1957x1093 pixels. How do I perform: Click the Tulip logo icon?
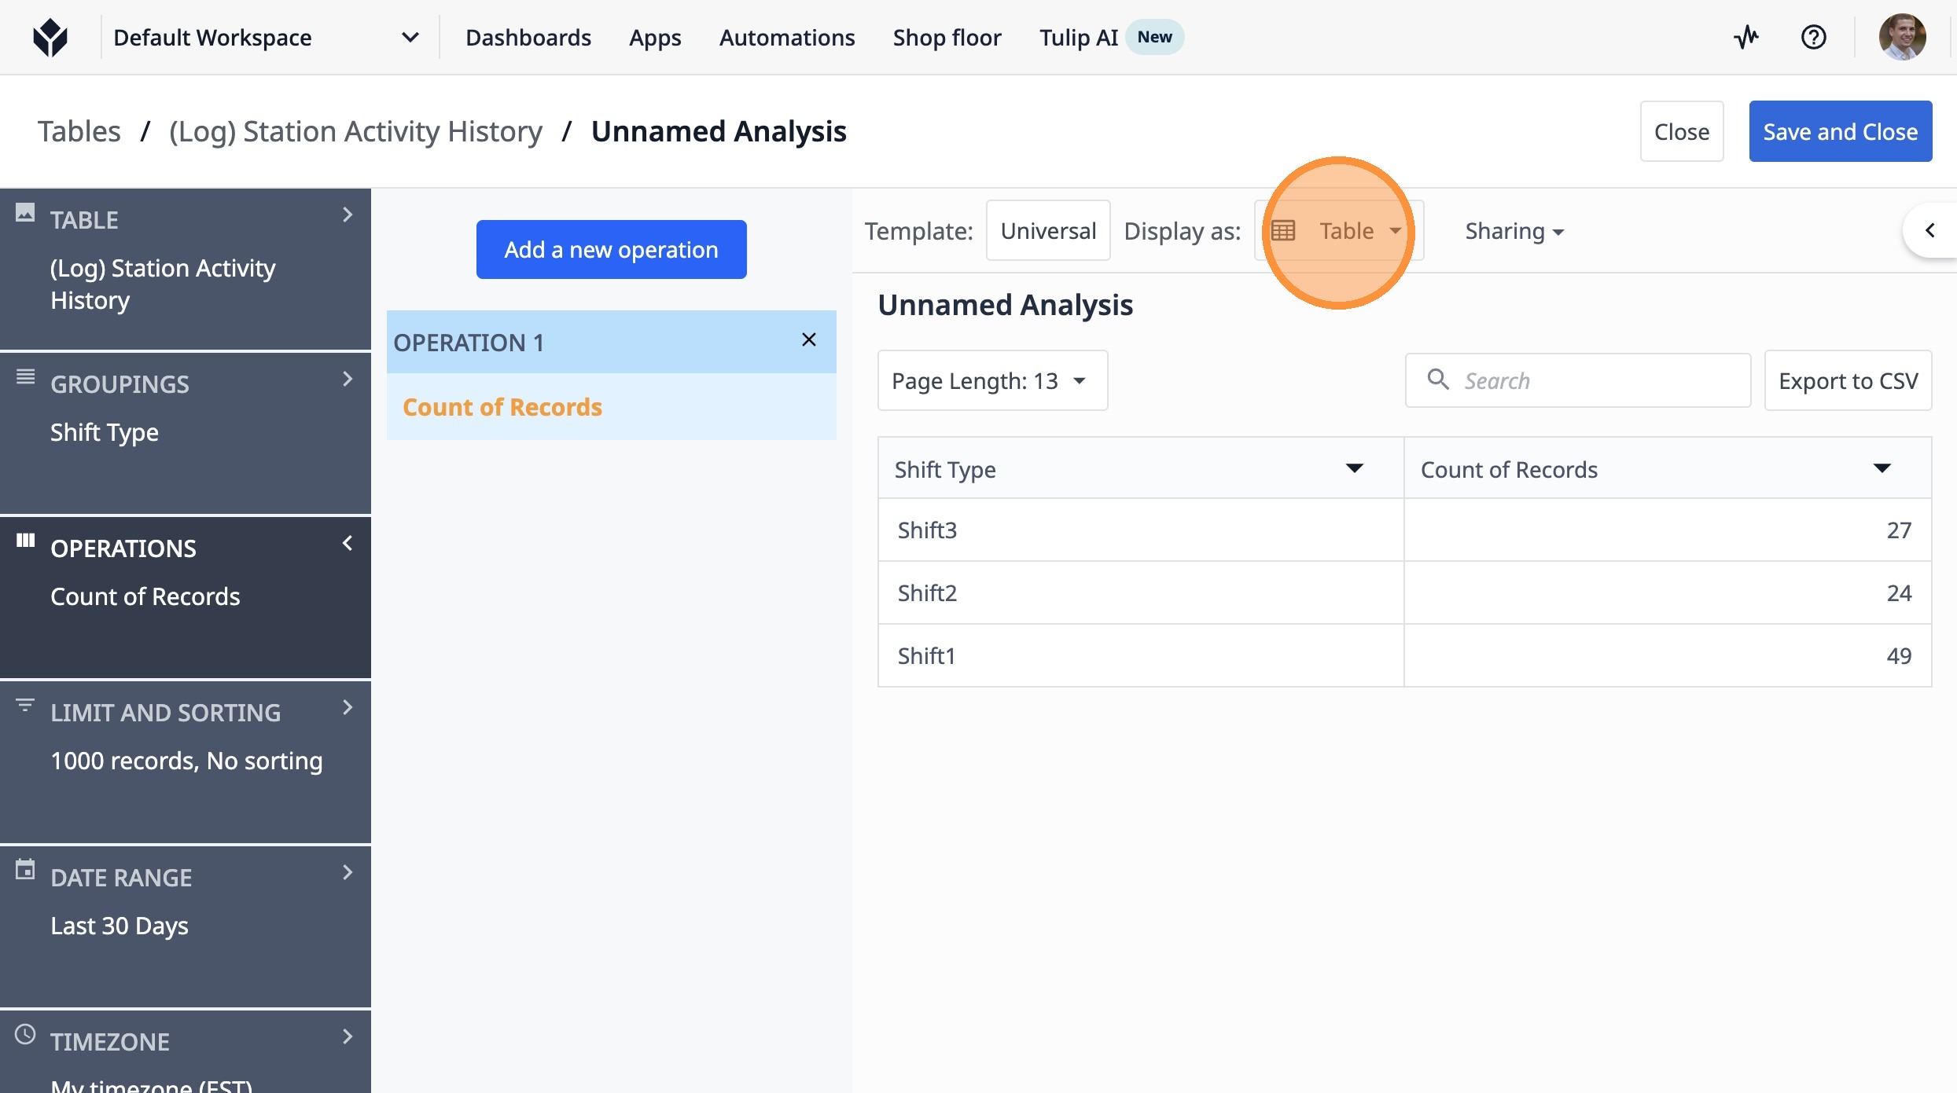[x=50, y=37]
